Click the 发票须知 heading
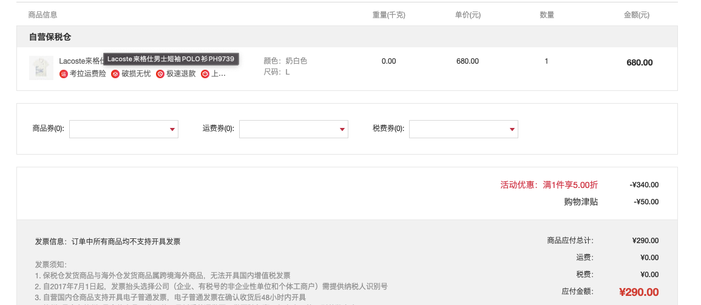The image size is (701, 305). click(50, 264)
